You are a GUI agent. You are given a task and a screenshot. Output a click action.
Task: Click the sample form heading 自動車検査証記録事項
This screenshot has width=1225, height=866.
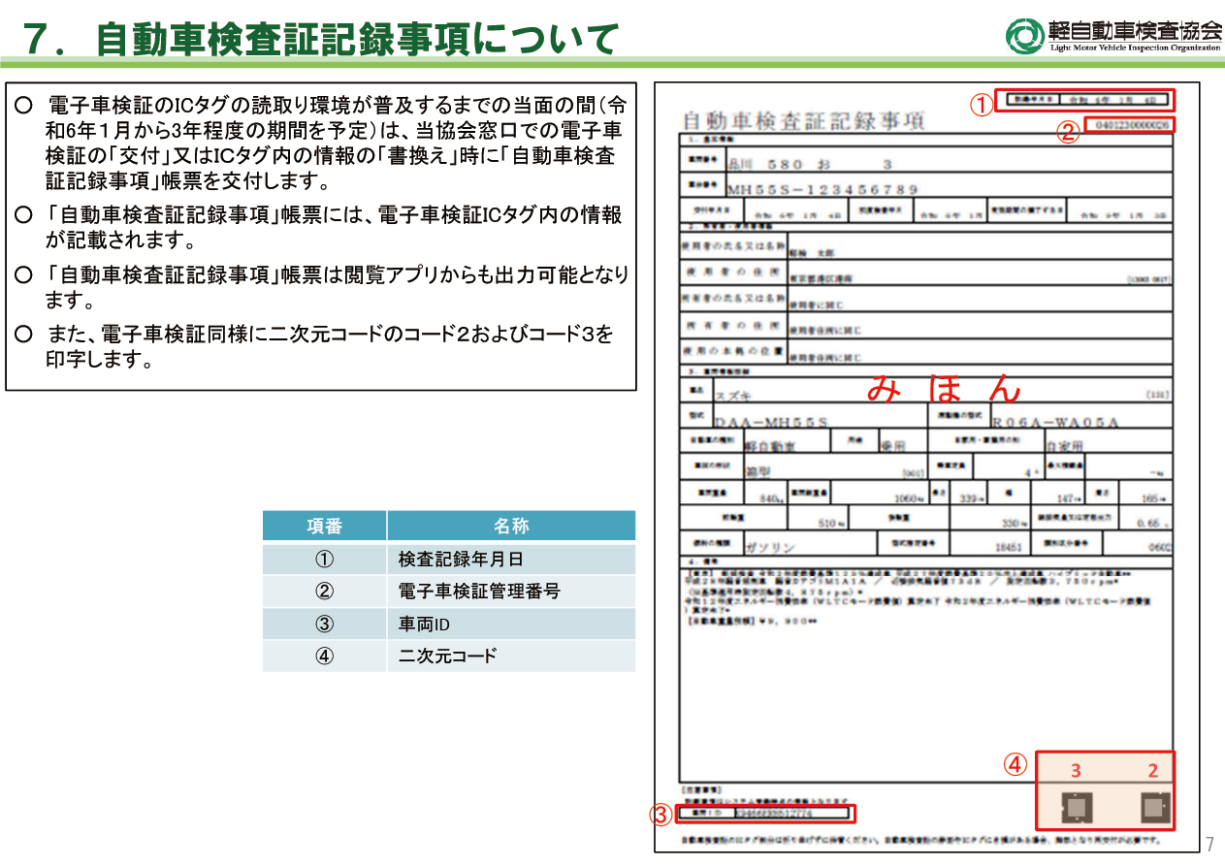[x=804, y=121]
